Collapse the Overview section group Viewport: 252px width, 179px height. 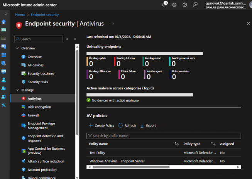point(17,48)
